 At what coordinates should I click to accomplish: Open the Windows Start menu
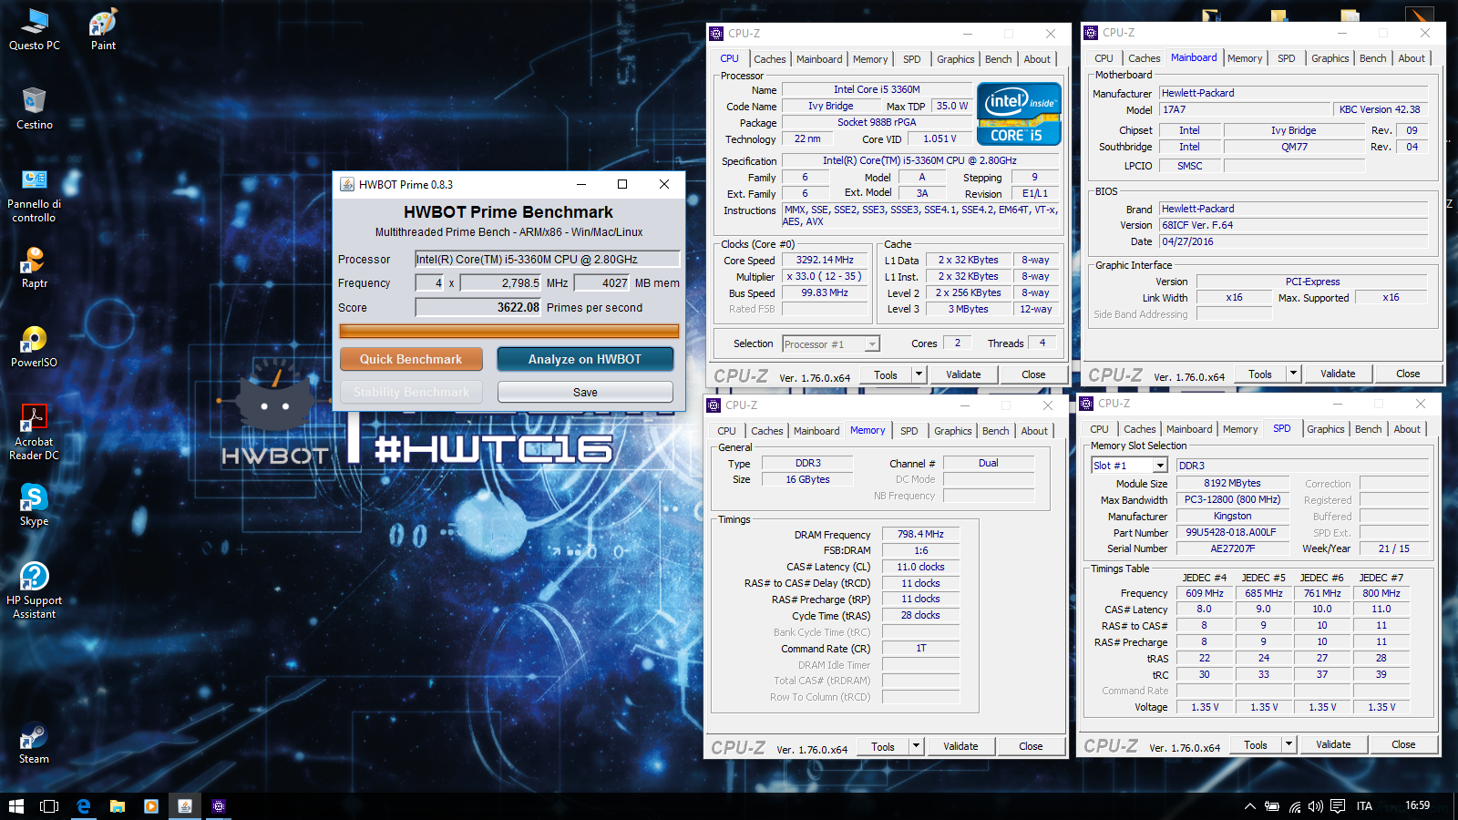pos(15,806)
